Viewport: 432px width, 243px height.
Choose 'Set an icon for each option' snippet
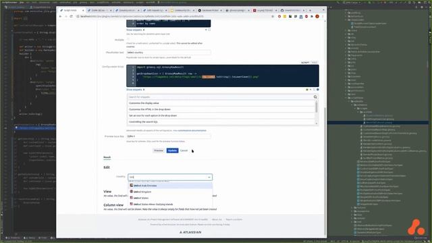(221, 115)
